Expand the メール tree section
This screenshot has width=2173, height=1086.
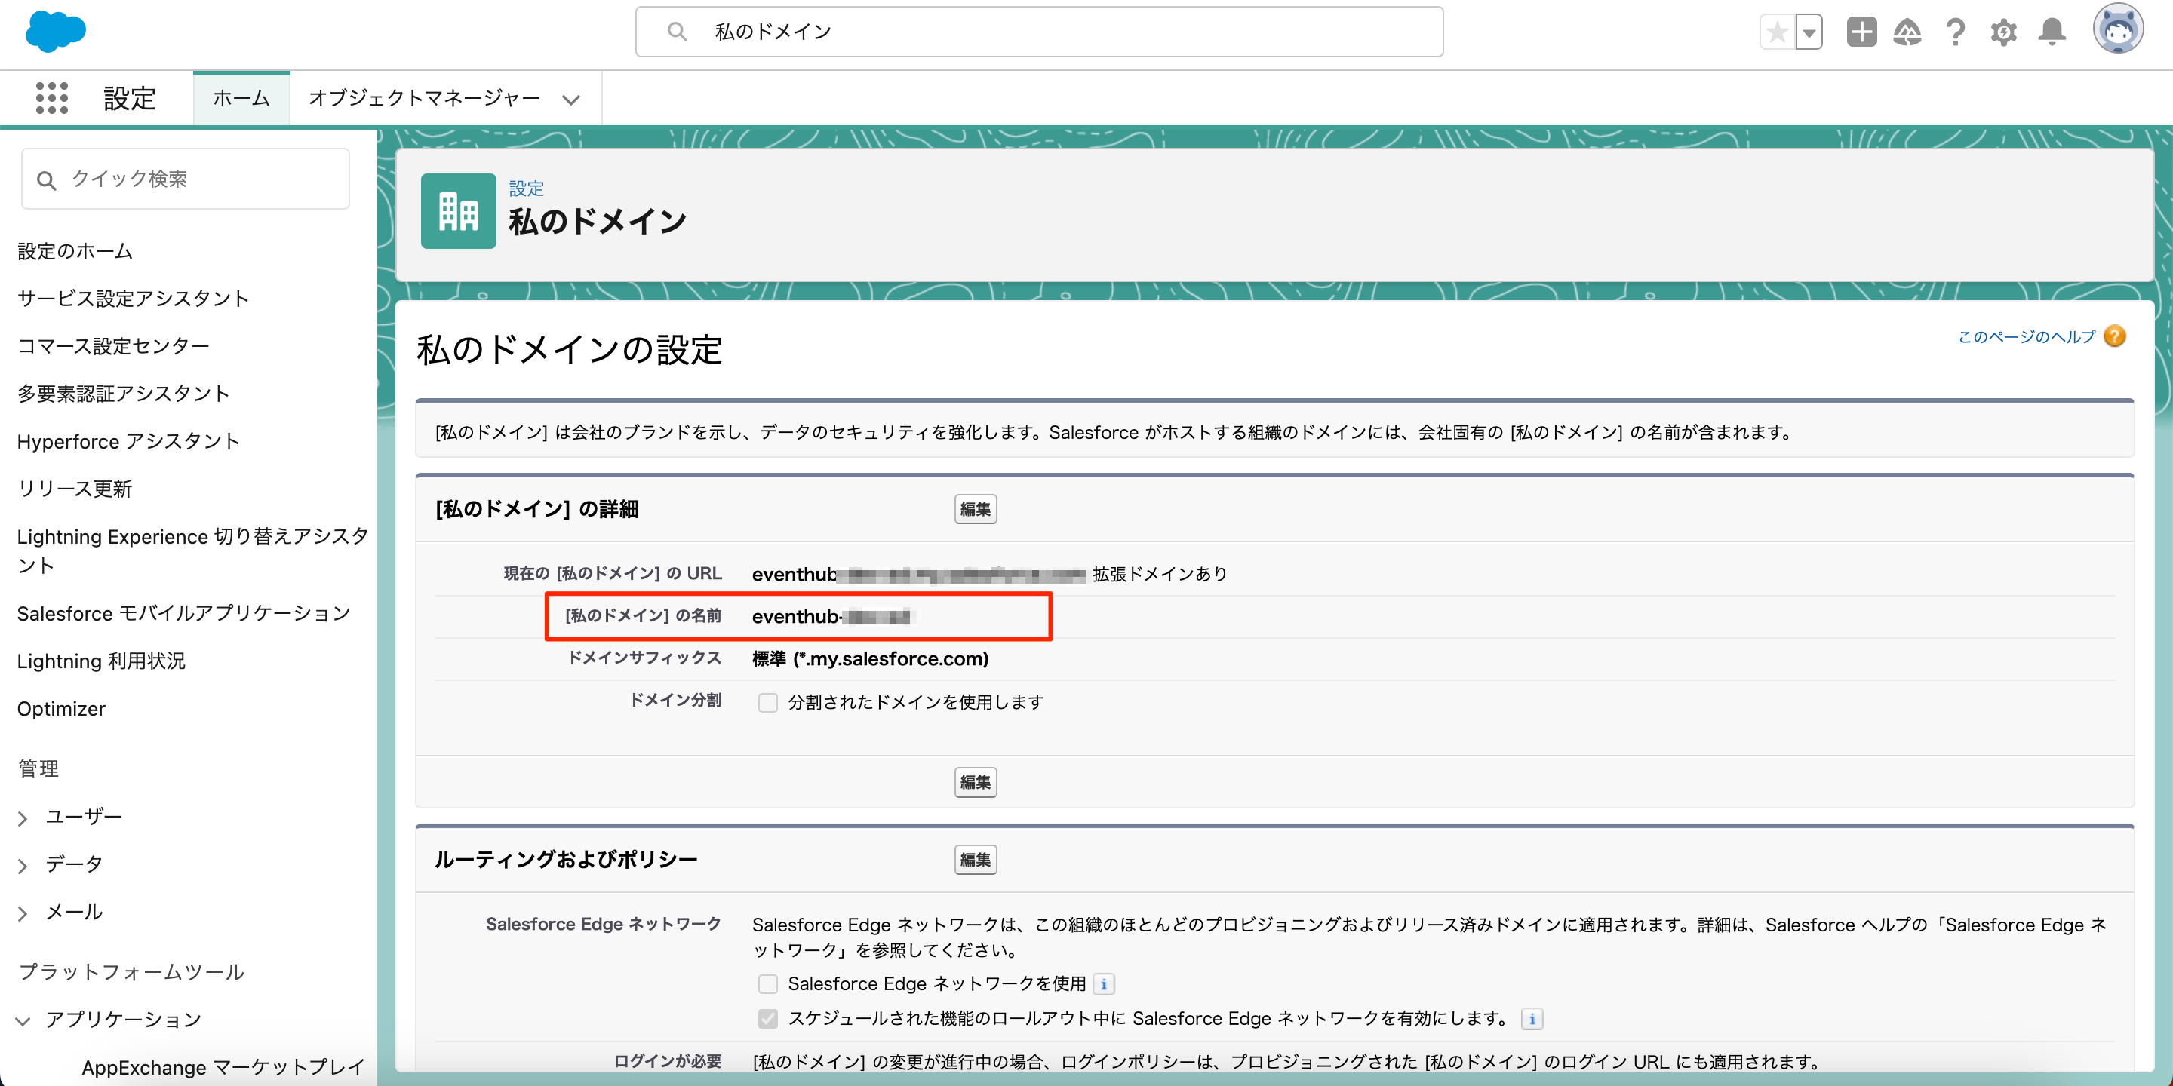point(23,913)
